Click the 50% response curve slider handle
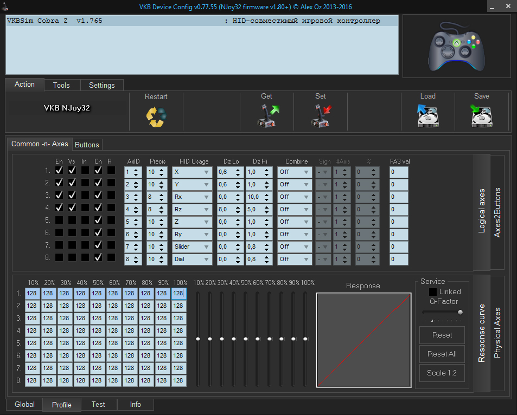Image resolution: width=517 pixels, height=415 pixels. [x=246, y=339]
